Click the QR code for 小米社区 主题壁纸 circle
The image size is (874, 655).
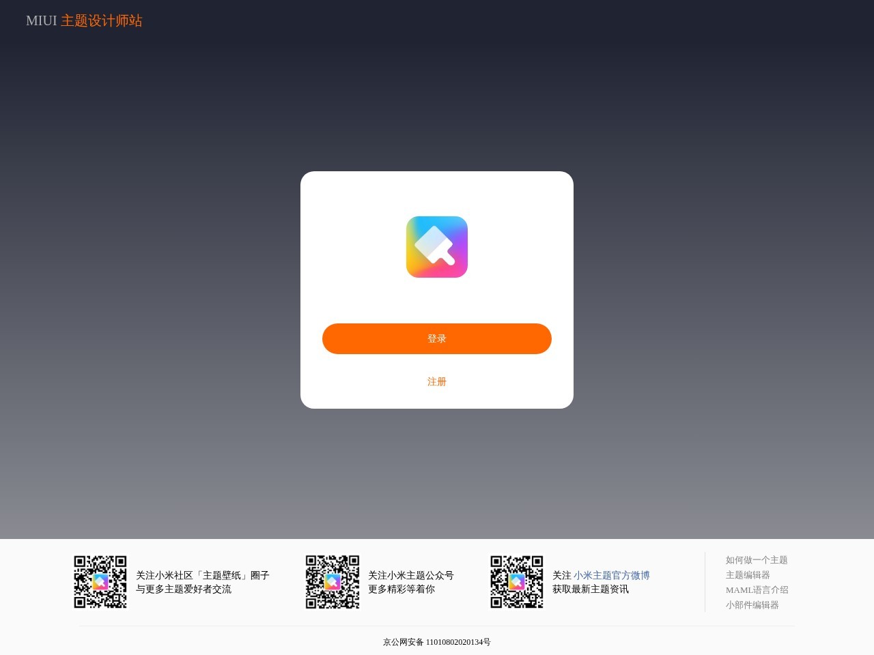pos(100,582)
